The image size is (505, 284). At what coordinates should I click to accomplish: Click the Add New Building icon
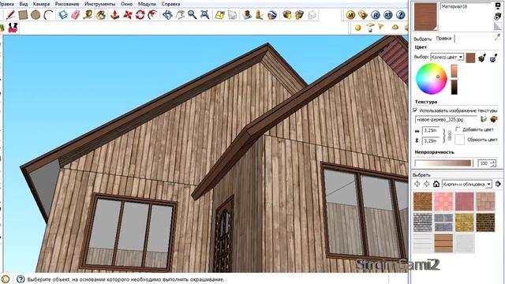pyautogui.click(x=247, y=15)
